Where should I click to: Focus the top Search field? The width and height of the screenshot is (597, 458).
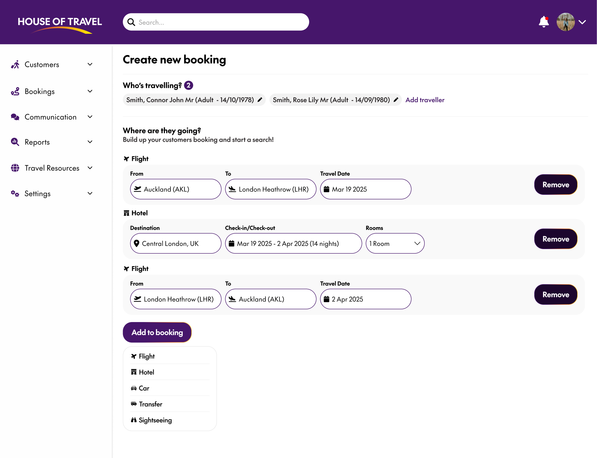click(216, 22)
